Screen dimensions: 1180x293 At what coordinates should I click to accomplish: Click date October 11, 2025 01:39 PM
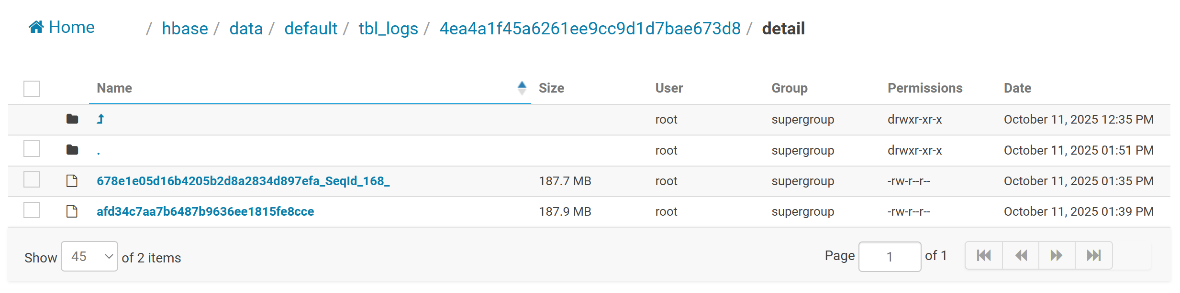[x=1079, y=211]
